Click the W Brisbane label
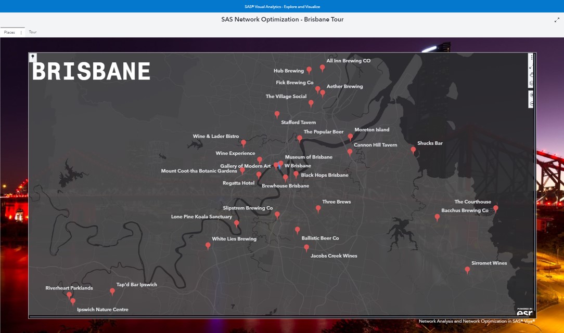This screenshot has height=333, width=564. (x=298, y=166)
